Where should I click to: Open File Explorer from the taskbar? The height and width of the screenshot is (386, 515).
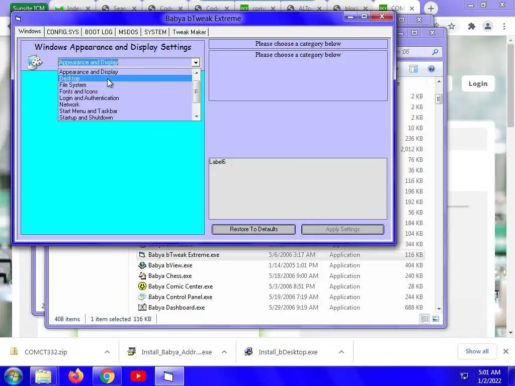[43, 376]
